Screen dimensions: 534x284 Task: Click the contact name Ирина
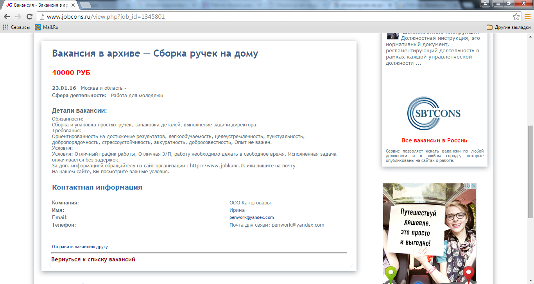[237, 210]
